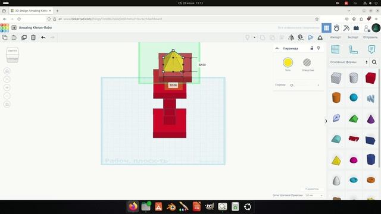
Task: Zoom out with the minus button
Action: pos(7,96)
